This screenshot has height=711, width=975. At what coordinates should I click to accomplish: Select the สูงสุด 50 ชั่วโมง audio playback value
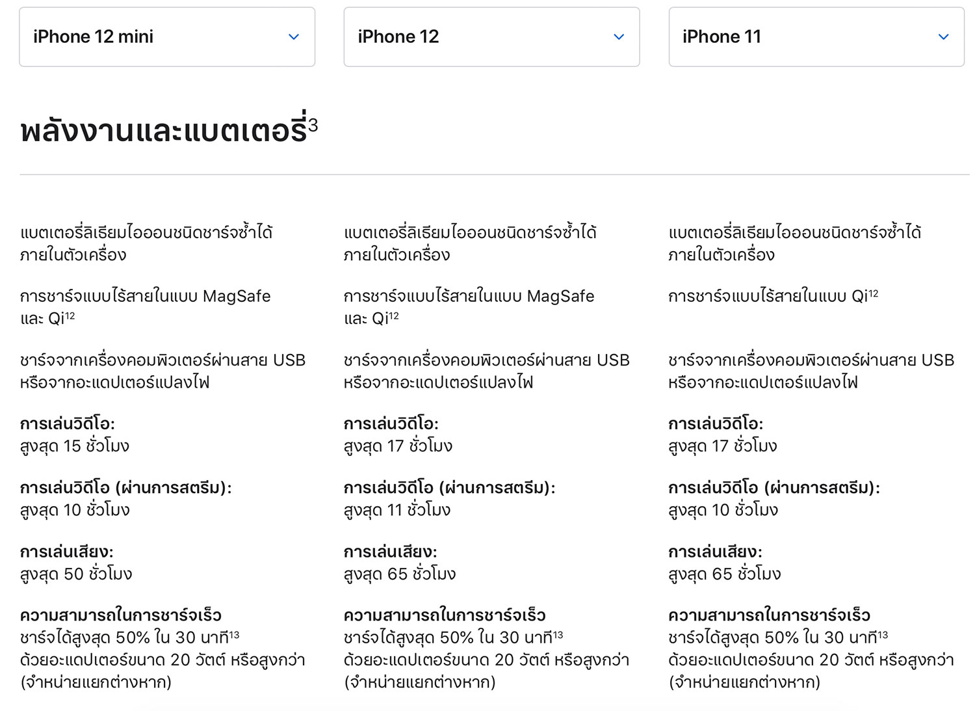pos(76,574)
